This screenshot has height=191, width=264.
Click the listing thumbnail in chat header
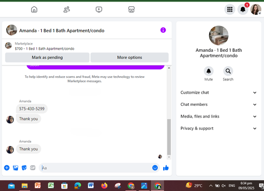[12, 30]
